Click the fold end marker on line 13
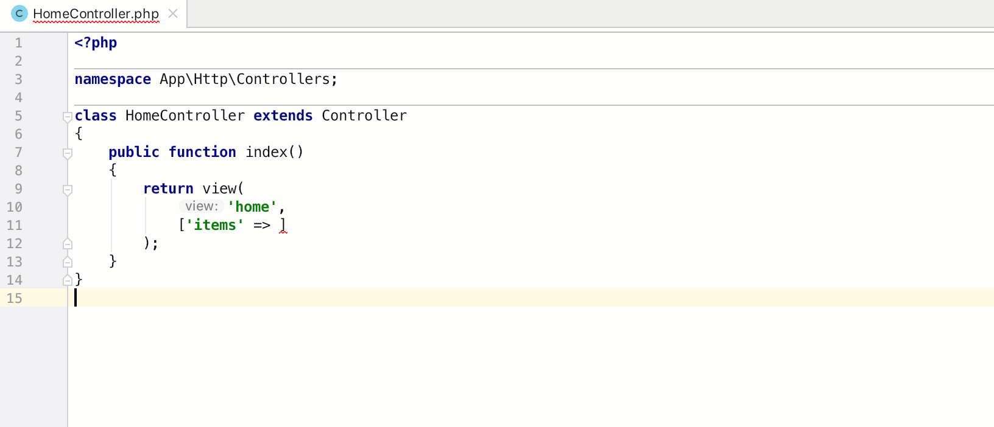This screenshot has width=994, height=427. (x=68, y=262)
